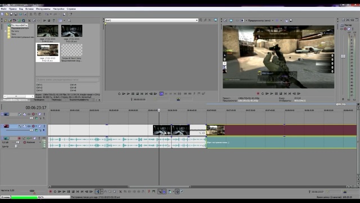Open the media Views dropdown arrow
Image resolution: width=360 pixels, height=203 pixels.
coord(64,20)
